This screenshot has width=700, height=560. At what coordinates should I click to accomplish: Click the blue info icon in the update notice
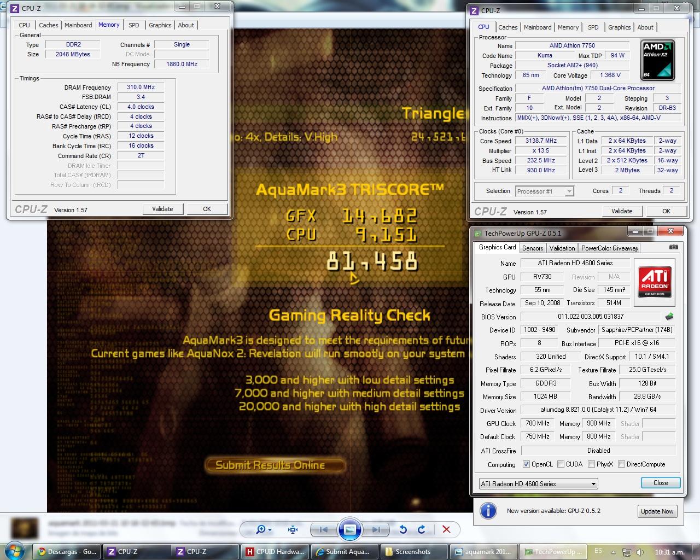488,511
